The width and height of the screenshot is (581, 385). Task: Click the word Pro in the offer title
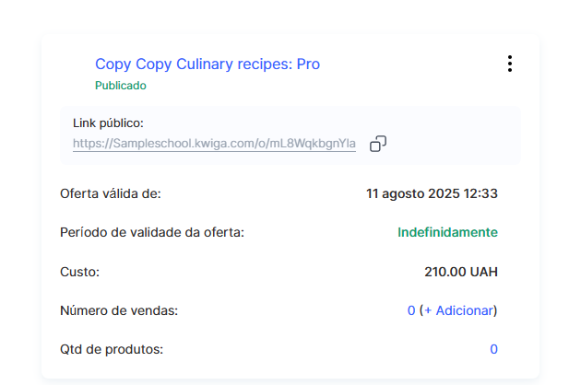point(308,64)
